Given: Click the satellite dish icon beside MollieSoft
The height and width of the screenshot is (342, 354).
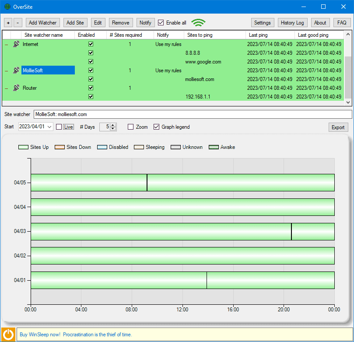Looking at the screenshot, I should click(x=16, y=70).
